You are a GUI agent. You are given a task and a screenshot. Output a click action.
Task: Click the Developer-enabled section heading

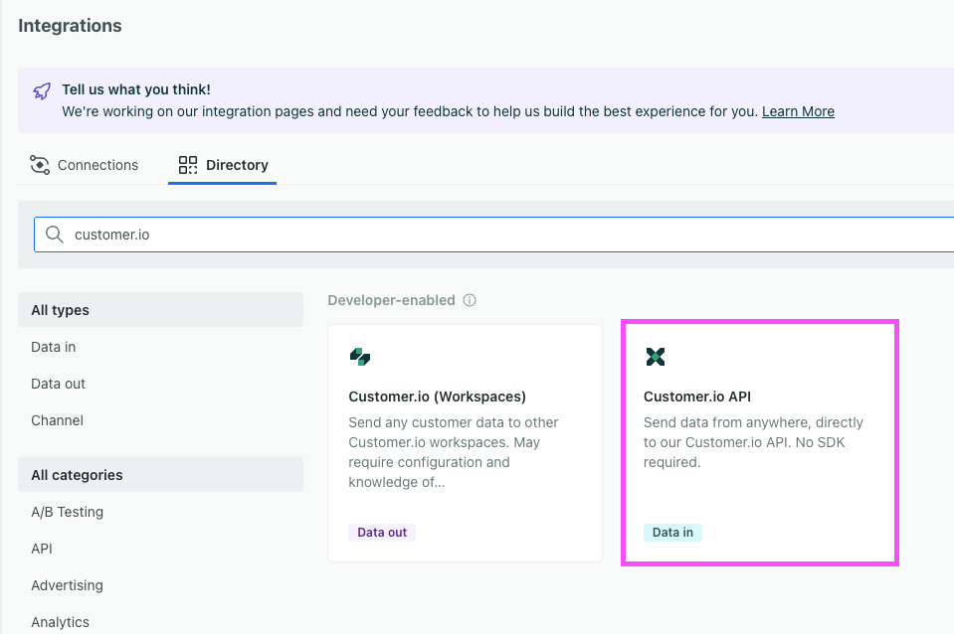tap(391, 300)
